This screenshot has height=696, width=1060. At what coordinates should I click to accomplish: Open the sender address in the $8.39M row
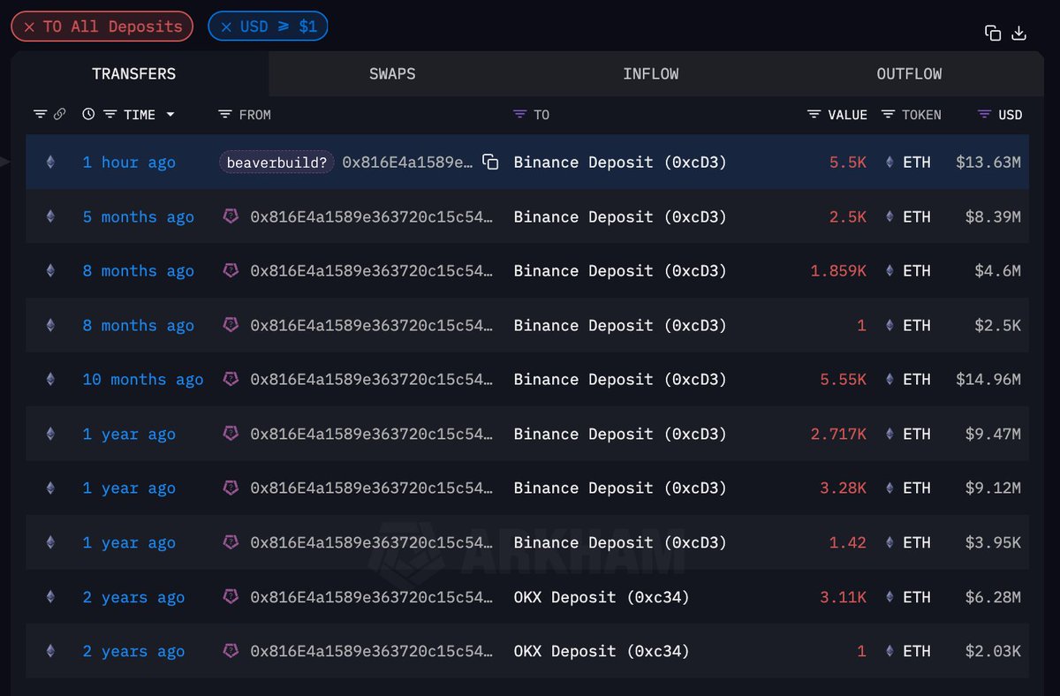click(371, 217)
